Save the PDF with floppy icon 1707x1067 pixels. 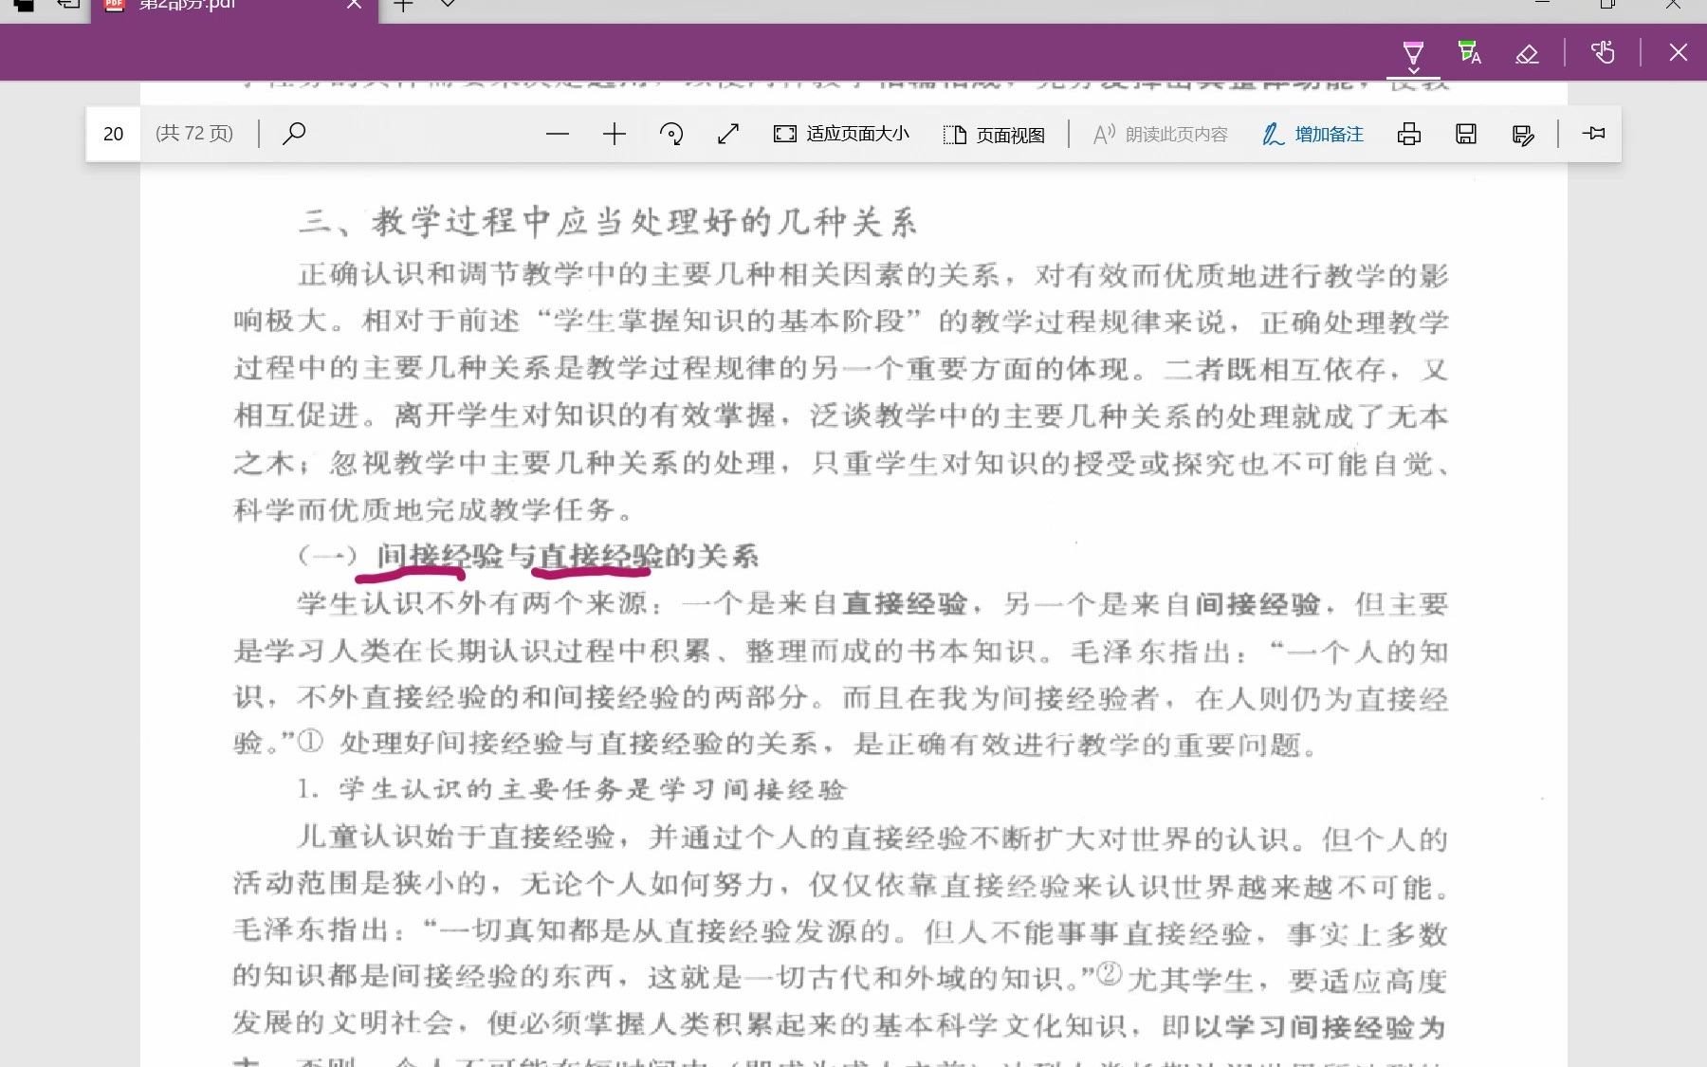[x=1466, y=134]
